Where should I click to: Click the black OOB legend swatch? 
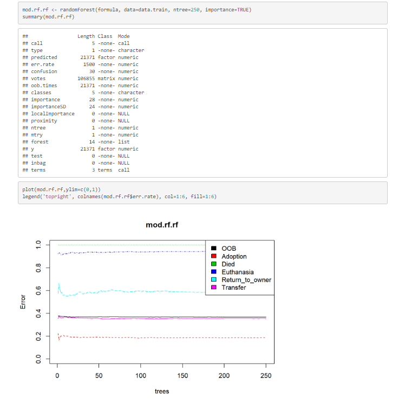point(213,248)
